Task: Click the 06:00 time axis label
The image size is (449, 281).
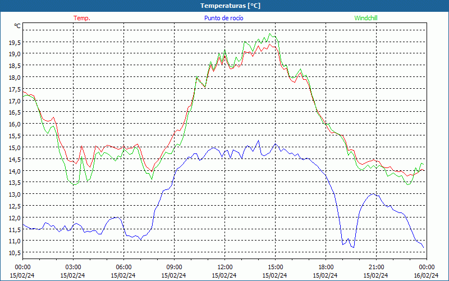Action: tap(123, 268)
